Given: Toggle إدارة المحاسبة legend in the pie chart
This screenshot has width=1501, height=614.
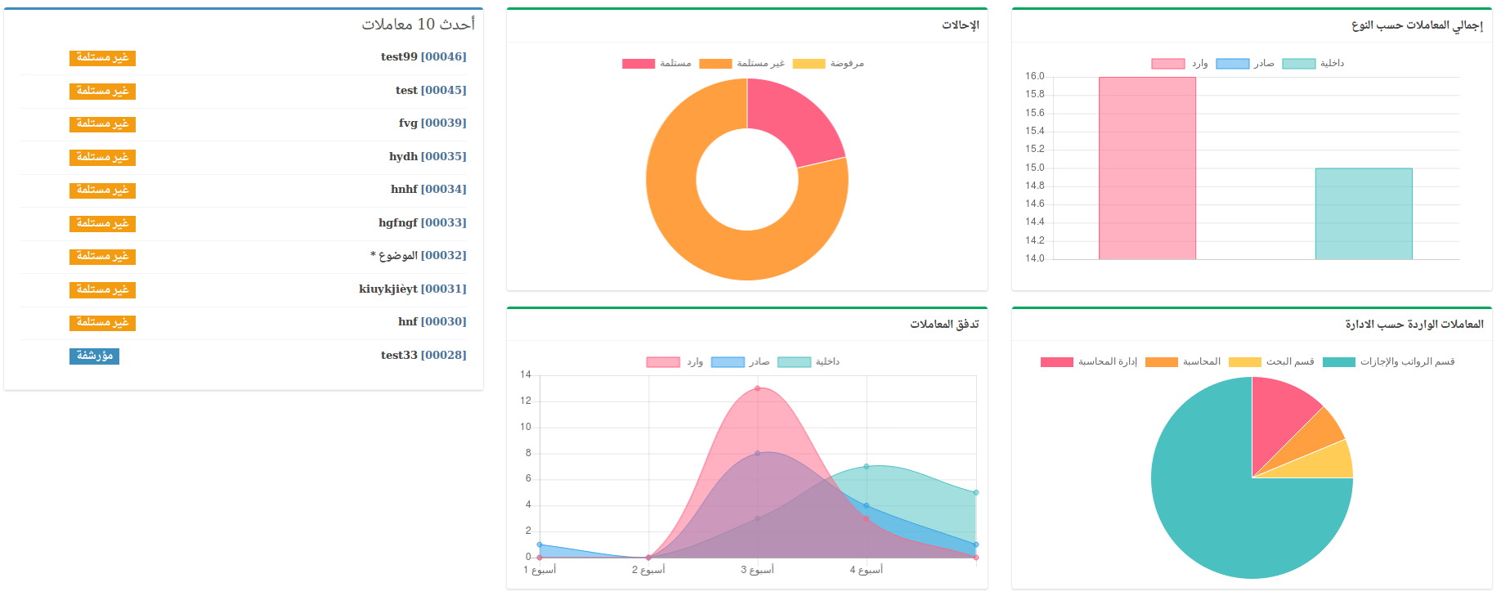Looking at the screenshot, I should [x=1089, y=362].
